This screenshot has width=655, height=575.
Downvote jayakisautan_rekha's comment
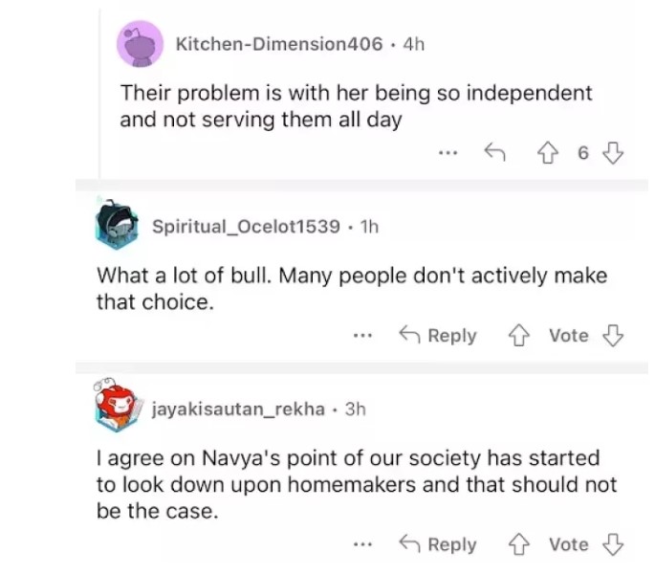(614, 544)
